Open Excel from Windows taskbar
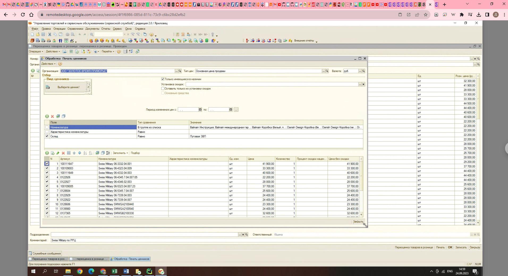The width and height of the screenshot is (508, 276). tap(115, 271)
